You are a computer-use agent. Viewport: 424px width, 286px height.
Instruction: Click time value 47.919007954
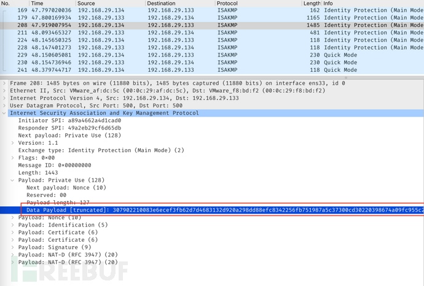click(52, 25)
